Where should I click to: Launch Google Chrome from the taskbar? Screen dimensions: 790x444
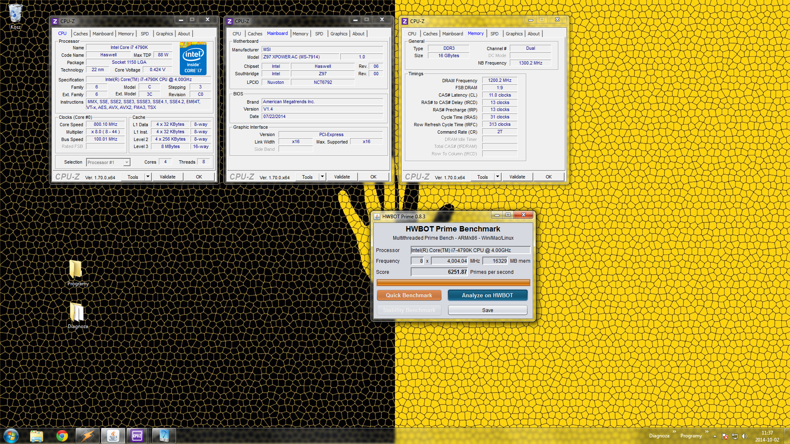(x=62, y=436)
